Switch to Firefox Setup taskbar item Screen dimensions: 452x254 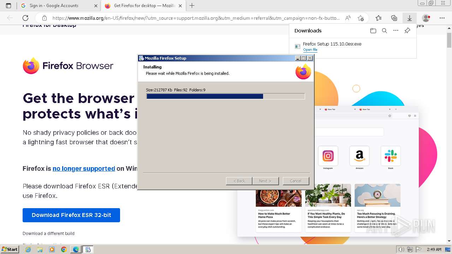[88, 249]
